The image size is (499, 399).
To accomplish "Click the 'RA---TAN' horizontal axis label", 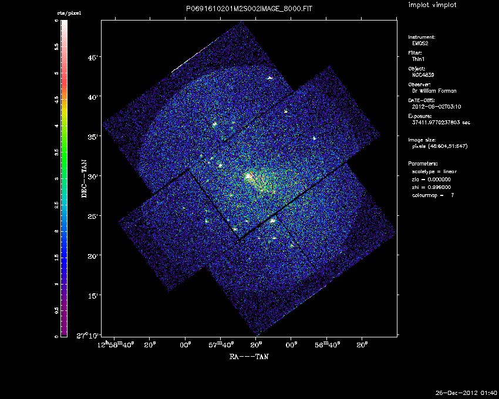I will [x=249, y=357].
